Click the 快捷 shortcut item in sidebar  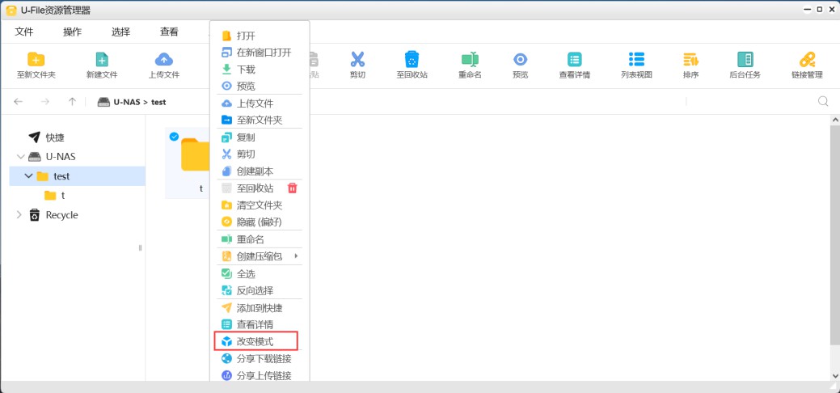point(54,137)
